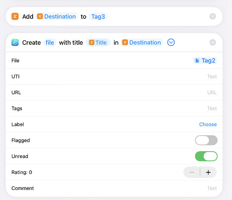Decrease rating with the minus button

point(192,172)
